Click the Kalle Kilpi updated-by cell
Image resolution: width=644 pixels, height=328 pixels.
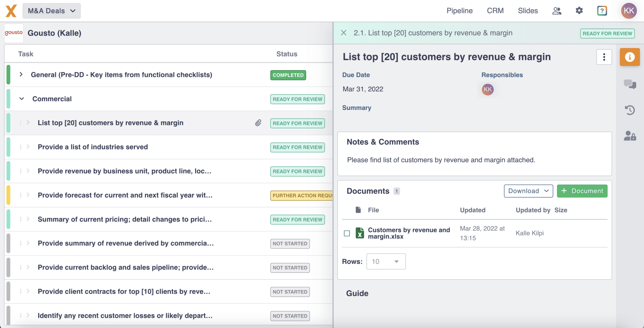coord(530,233)
